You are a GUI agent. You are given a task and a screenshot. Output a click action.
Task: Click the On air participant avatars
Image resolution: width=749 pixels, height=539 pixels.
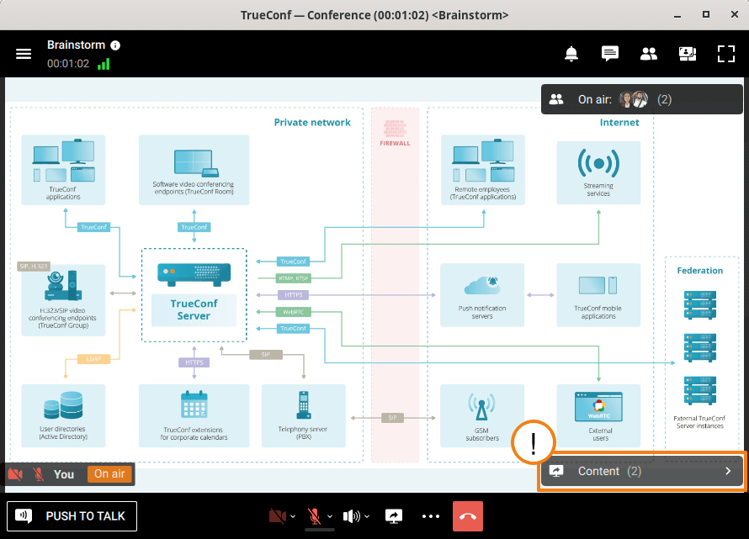(634, 99)
